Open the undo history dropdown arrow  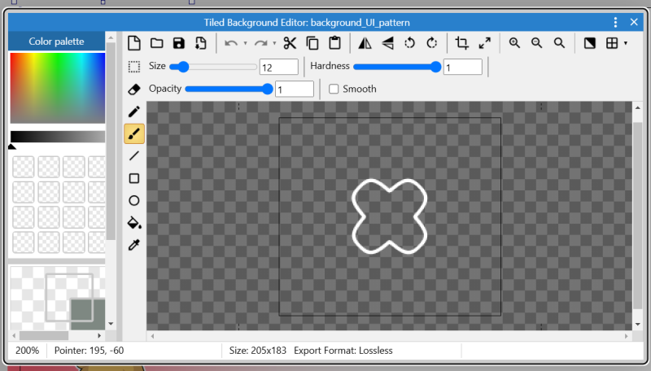click(245, 43)
